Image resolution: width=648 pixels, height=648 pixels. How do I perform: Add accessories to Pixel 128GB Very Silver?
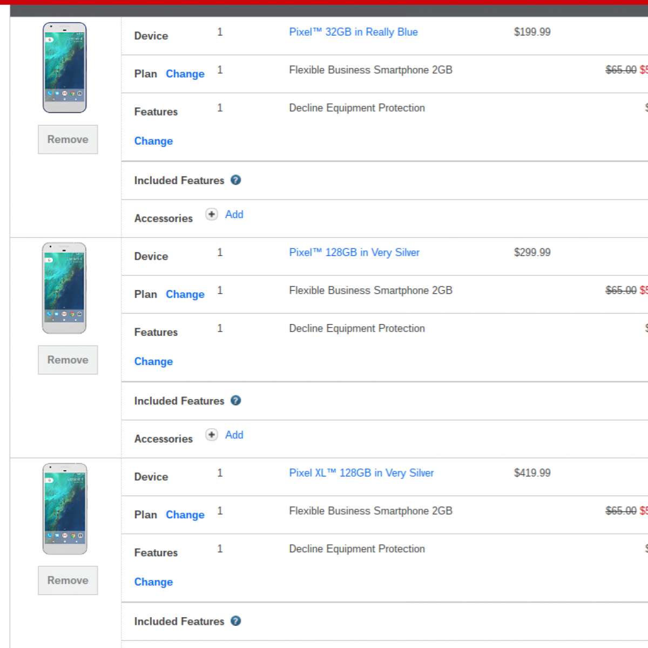pyautogui.click(x=234, y=435)
